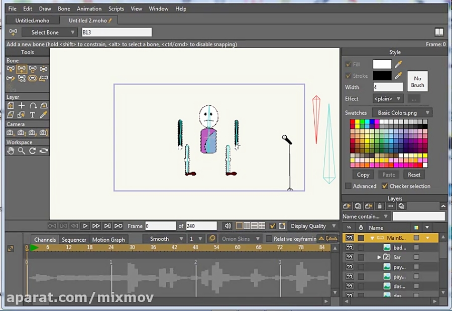Enable the Advanced checkbox
Image resolution: width=452 pixels, height=311 pixels.
pyautogui.click(x=348, y=186)
